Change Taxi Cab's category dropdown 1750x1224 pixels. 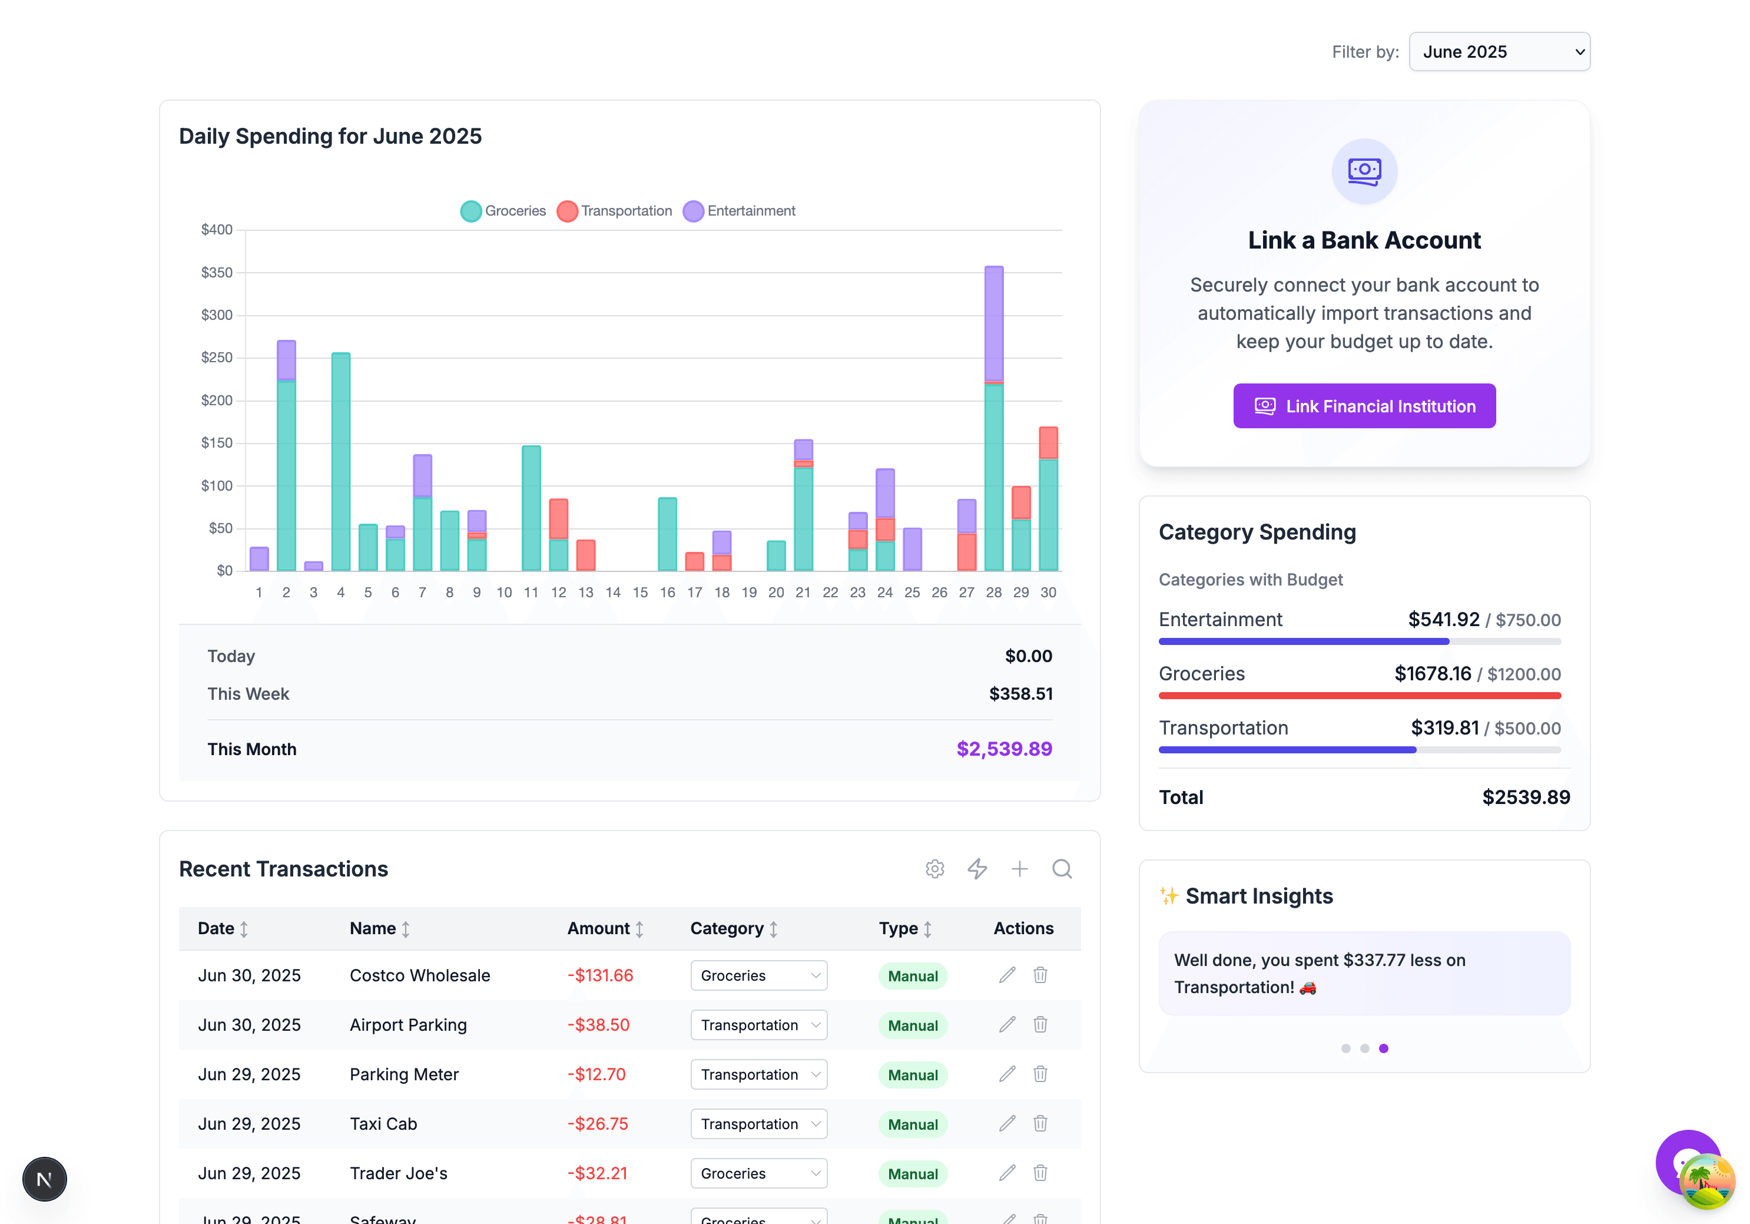point(758,1123)
